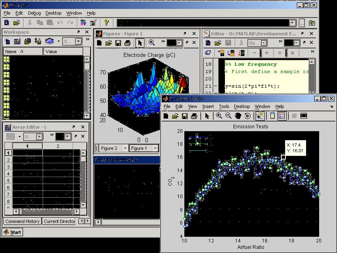This screenshot has width=337, height=253.
Task: Open file icon in main MATLAB toolbar
Action: (17, 22)
